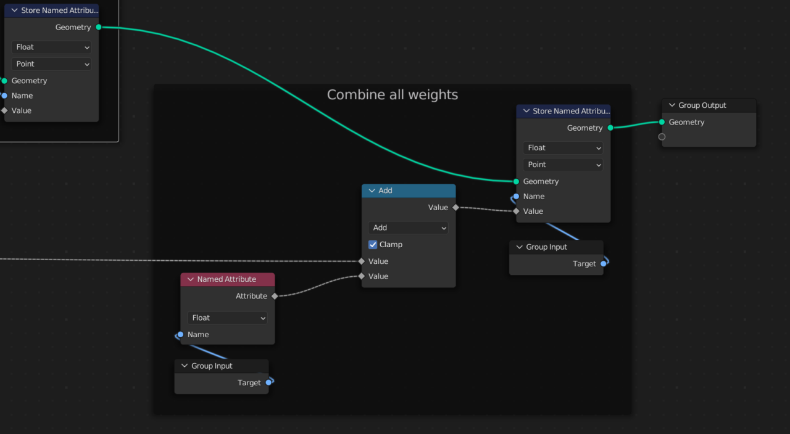790x434 pixels.
Task: Select the Combine all weights frame label
Action: click(x=393, y=94)
